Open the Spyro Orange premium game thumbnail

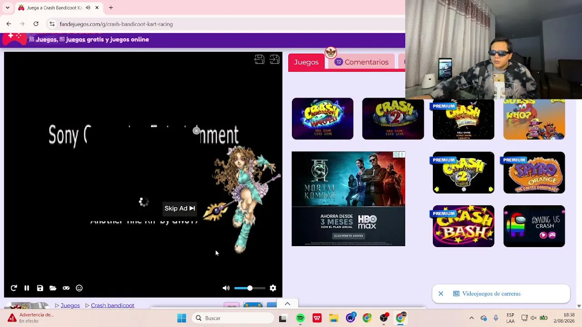tap(534, 173)
